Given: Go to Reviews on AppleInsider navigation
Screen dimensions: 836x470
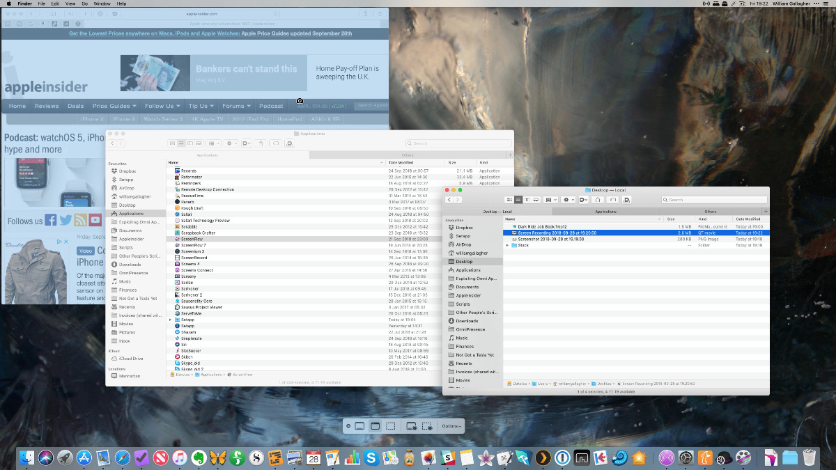Looking at the screenshot, I should point(47,106).
